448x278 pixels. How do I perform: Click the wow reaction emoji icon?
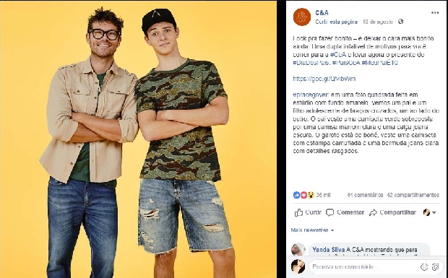coord(311,195)
